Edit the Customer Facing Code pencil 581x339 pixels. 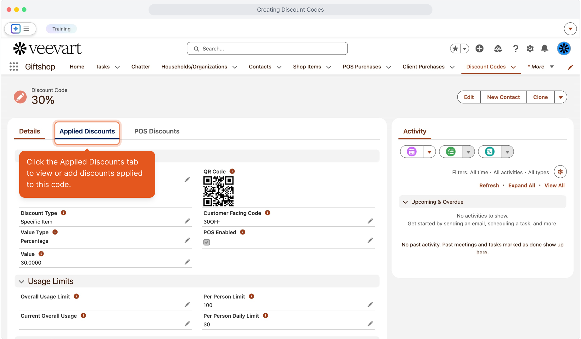pos(370,221)
